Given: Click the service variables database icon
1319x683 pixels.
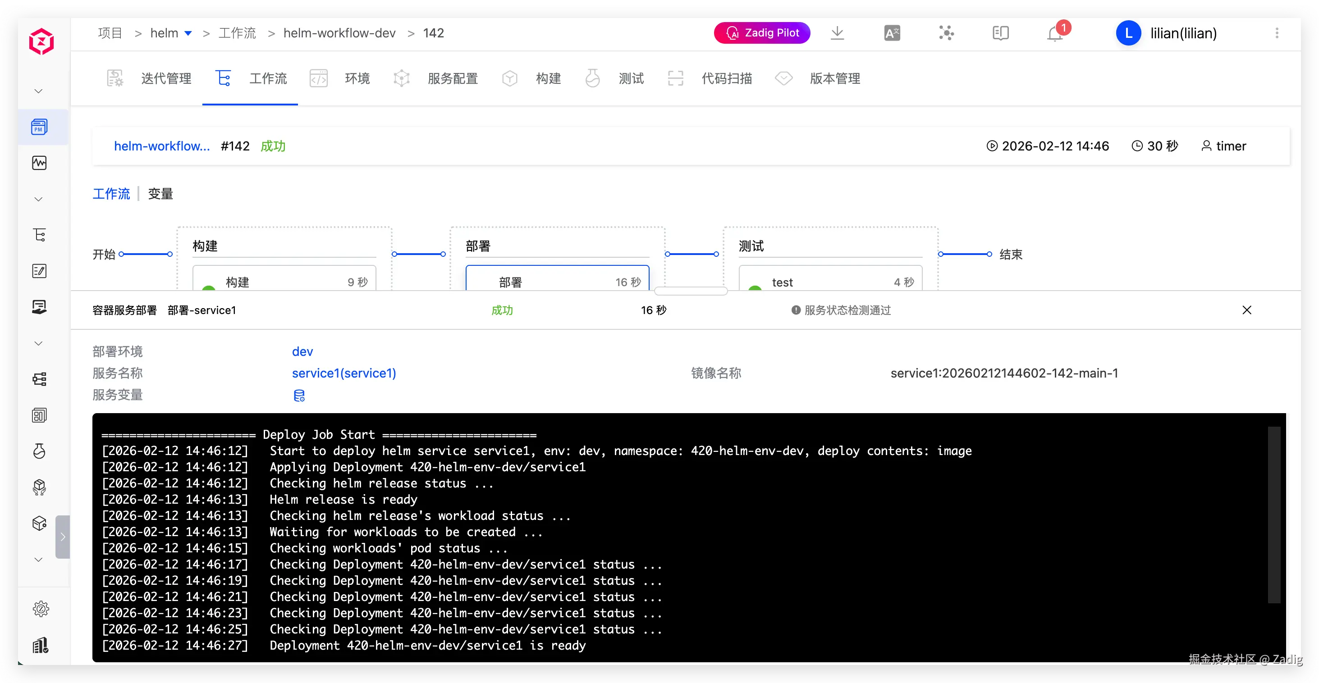Looking at the screenshot, I should (299, 396).
